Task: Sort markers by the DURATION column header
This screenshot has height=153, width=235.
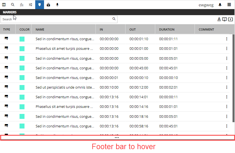Action: click(x=167, y=29)
